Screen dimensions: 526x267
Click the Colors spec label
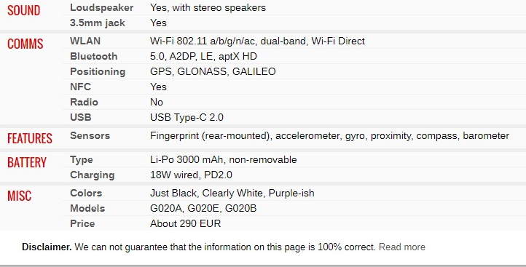coord(86,193)
